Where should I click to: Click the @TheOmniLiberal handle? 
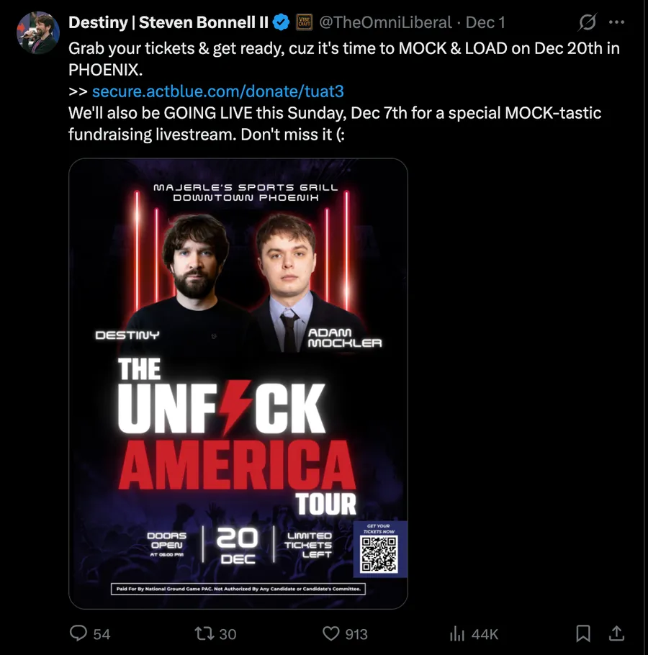point(387,22)
